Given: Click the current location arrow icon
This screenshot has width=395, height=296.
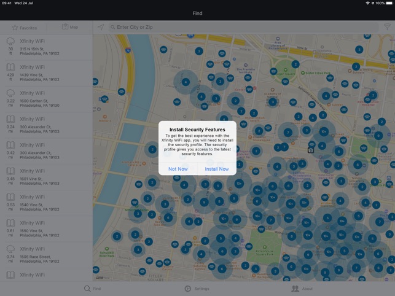Looking at the screenshot, I should click(x=101, y=27).
